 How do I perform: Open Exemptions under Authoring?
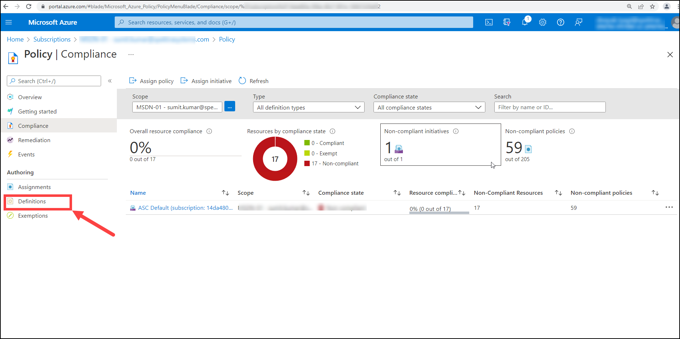pyautogui.click(x=33, y=215)
